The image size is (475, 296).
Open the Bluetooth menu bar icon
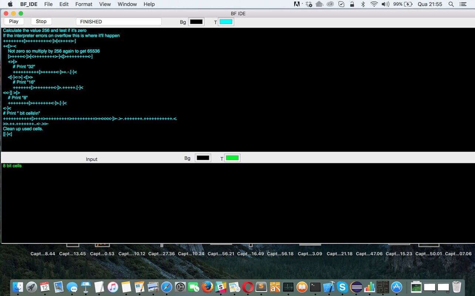point(363,4)
